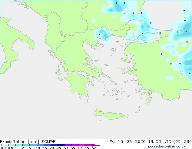Click the precipitation value '4' over eastern Turkey
Screen dimensions: 192x149
point(189,63)
